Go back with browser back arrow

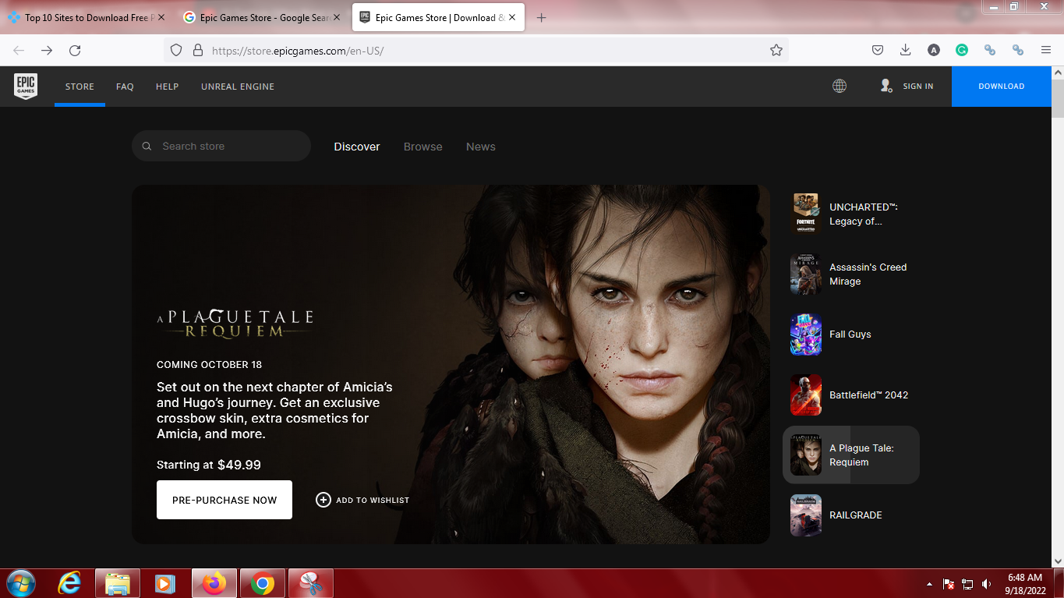[19, 50]
